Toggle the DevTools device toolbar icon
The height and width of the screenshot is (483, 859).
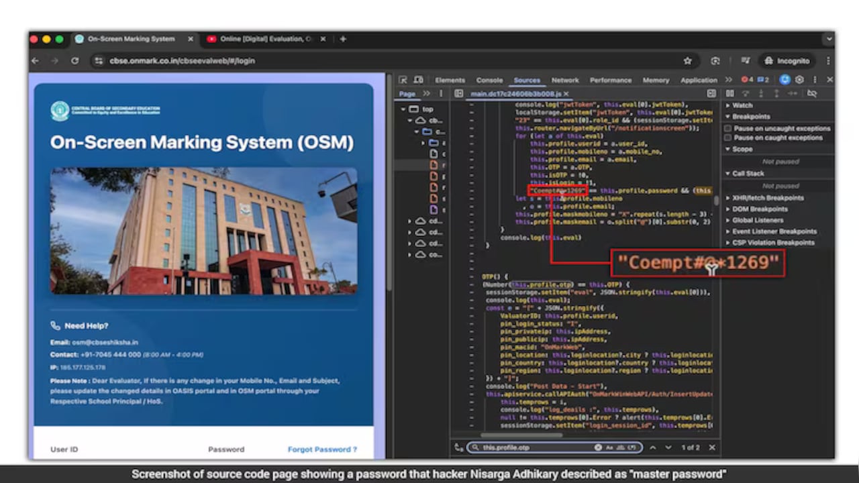pos(418,80)
